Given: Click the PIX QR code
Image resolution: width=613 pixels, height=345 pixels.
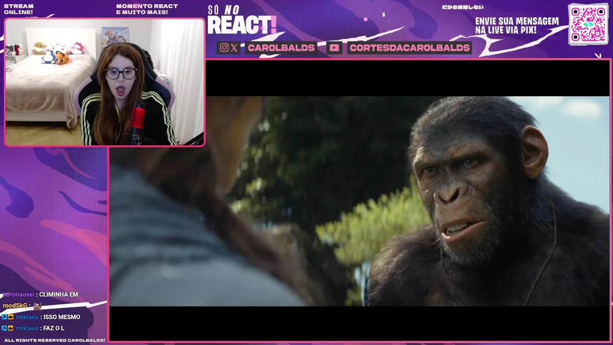Looking at the screenshot, I should (x=588, y=24).
